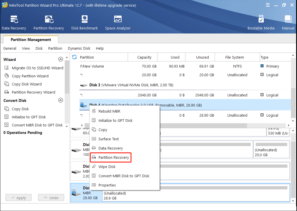The height and width of the screenshot is (211, 297).
Task: Choose Initialize to GPT Disk from context menu
Action: [x=125, y=120]
